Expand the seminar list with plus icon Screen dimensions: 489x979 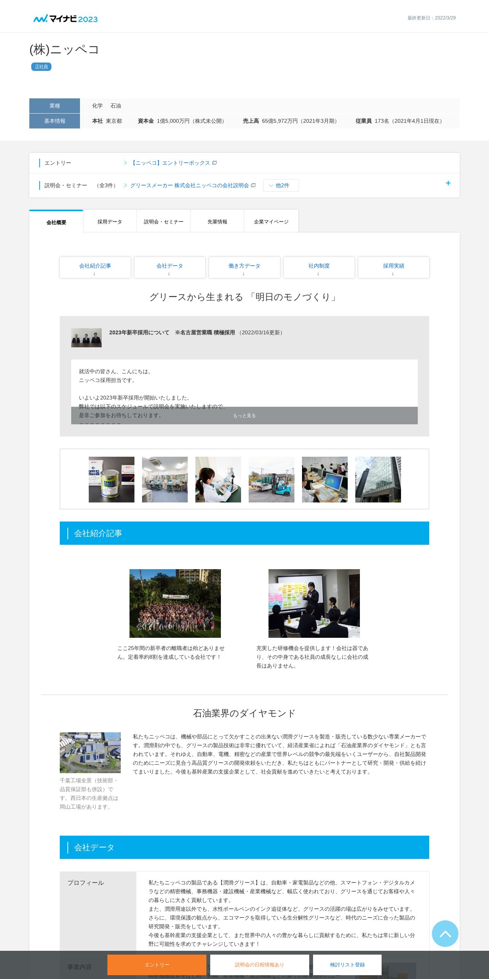pos(448,183)
